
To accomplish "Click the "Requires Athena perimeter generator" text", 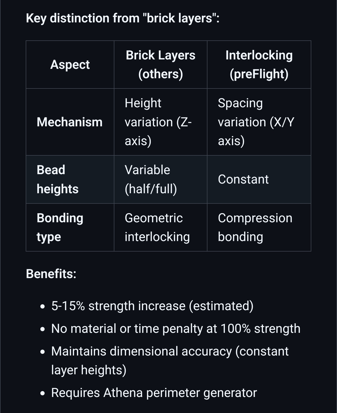I will tap(154, 393).
